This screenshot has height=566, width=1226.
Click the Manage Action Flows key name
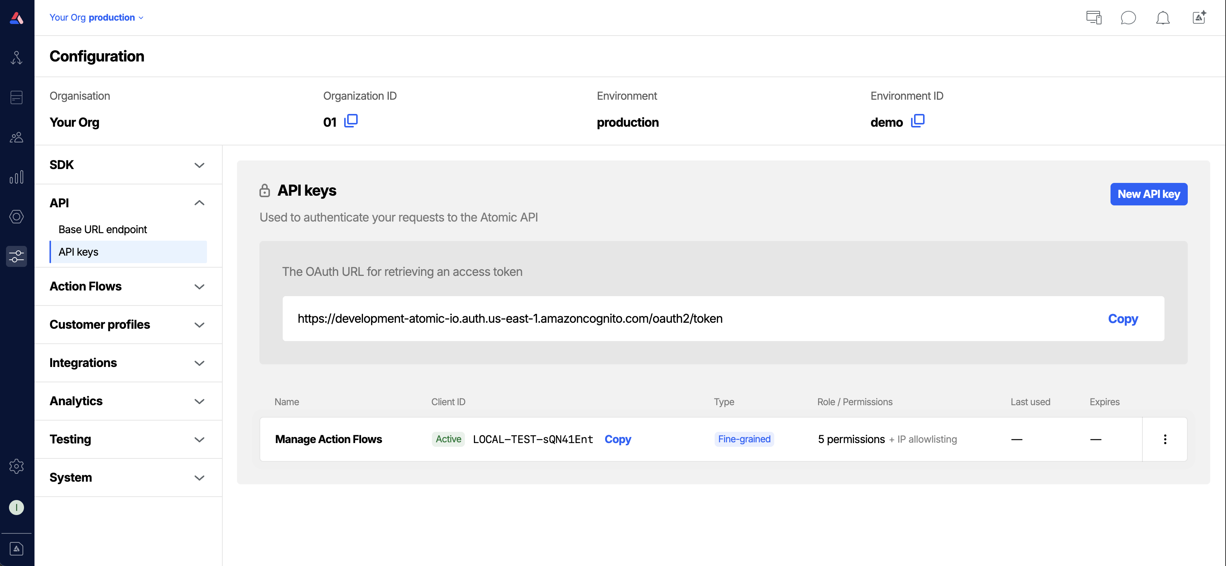click(328, 439)
